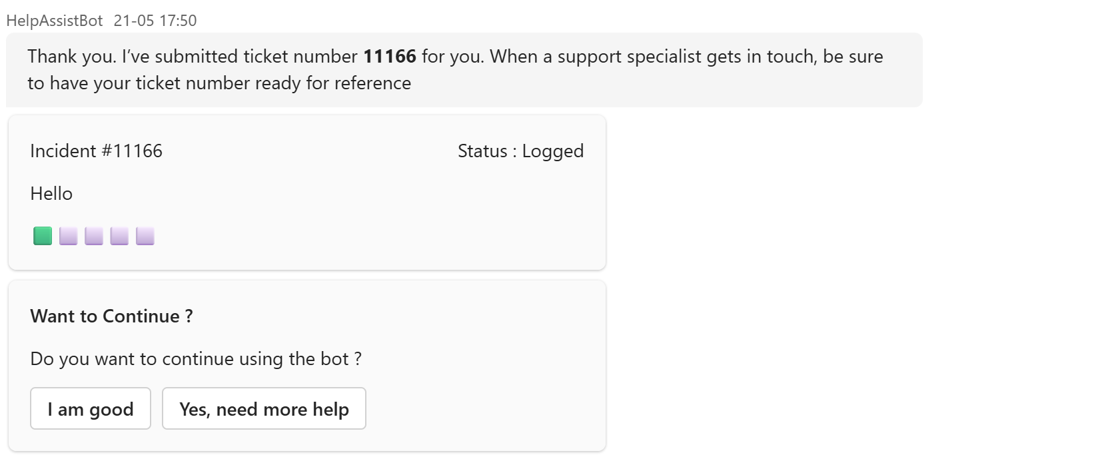This screenshot has width=1120, height=455.
Task: Click the "Incident #11166" card title
Action: [x=96, y=151]
